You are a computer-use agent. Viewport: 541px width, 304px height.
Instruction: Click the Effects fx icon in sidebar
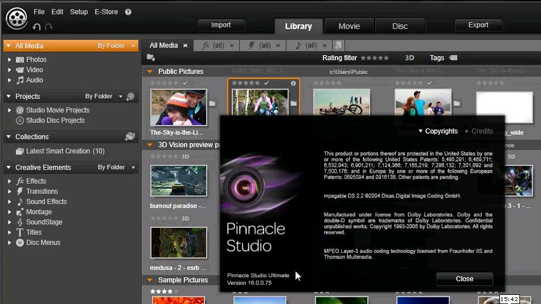click(x=20, y=181)
